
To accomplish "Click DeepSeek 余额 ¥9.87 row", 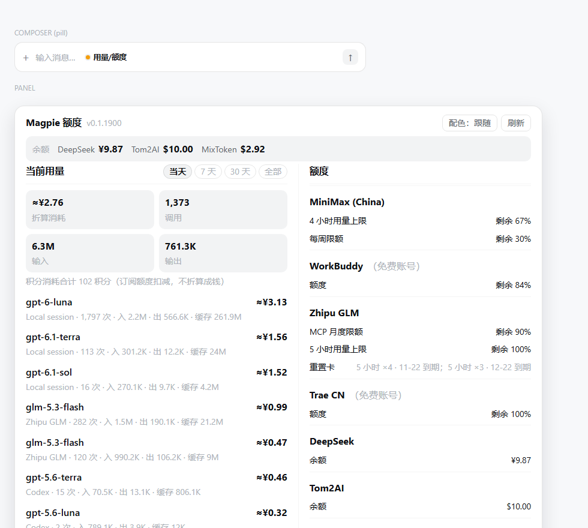I will (420, 460).
